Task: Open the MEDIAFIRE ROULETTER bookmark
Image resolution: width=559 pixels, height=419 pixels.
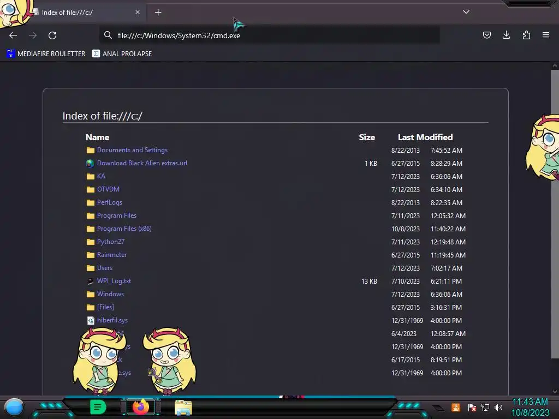Action: (46, 54)
